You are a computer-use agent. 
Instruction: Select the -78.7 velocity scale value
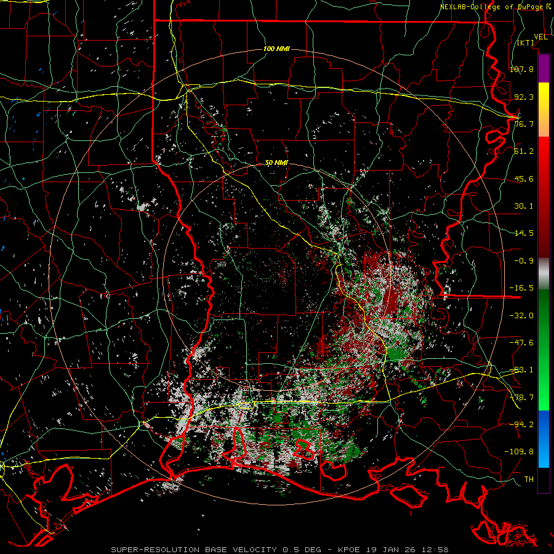(x=521, y=398)
